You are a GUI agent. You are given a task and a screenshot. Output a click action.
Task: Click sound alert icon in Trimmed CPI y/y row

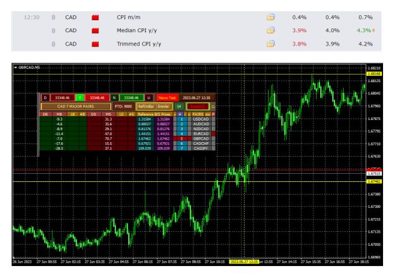[53, 44]
